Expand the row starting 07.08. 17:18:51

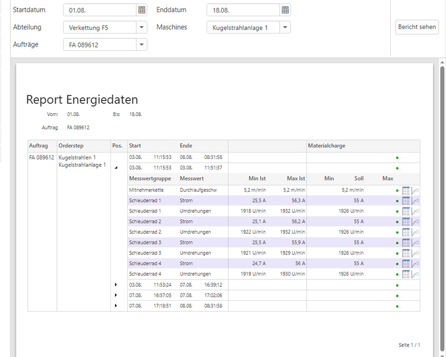(116, 306)
